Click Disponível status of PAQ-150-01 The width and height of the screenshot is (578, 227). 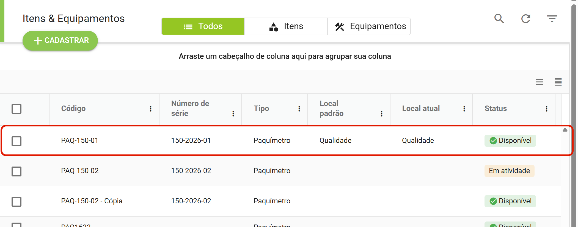pos(510,141)
